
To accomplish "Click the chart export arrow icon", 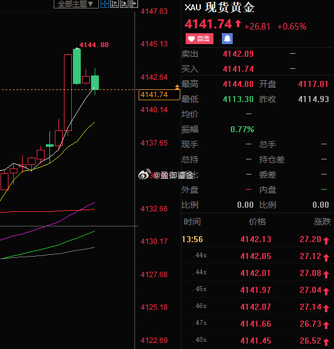I will [x=134, y=4].
